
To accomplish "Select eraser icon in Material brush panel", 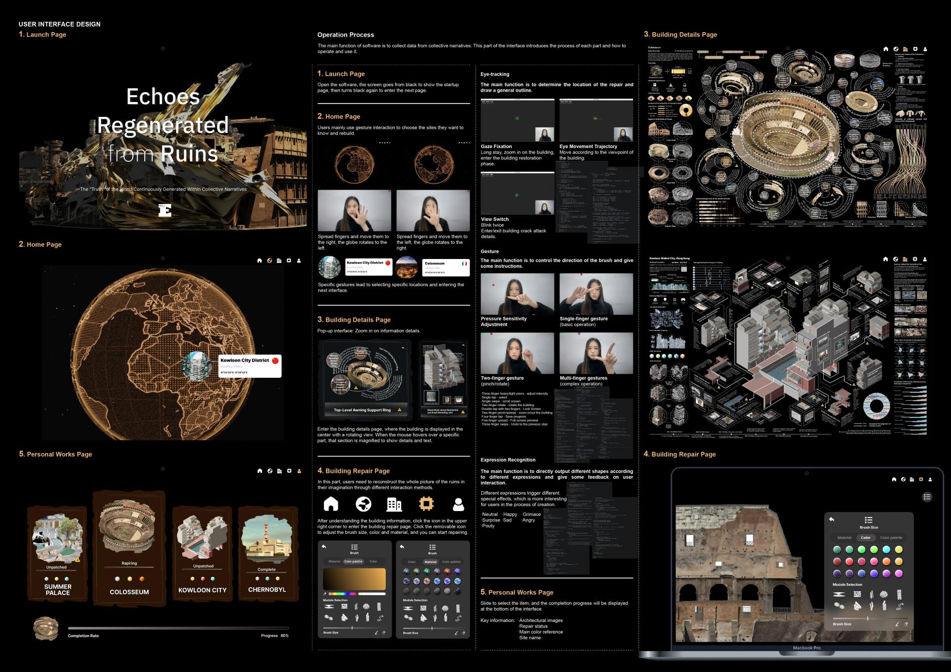I will [464, 633].
